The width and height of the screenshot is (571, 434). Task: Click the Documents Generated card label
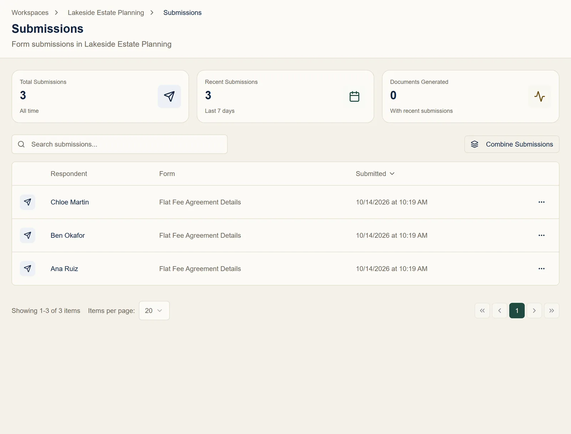click(x=419, y=82)
